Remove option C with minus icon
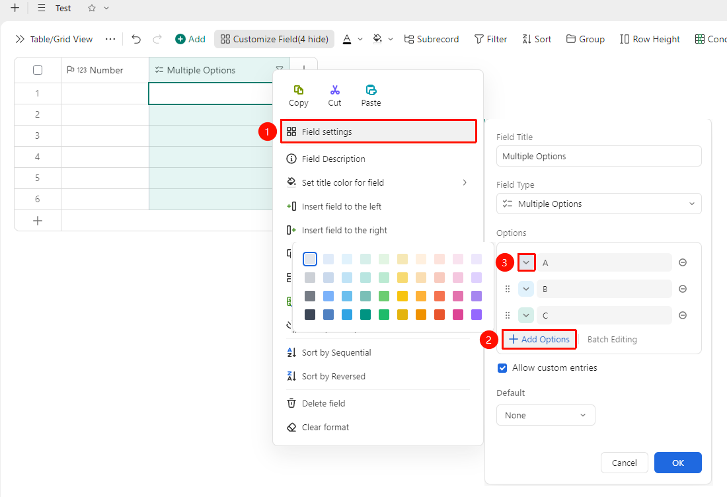The width and height of the screenshot is (727, 497). [x=683, y=315]
